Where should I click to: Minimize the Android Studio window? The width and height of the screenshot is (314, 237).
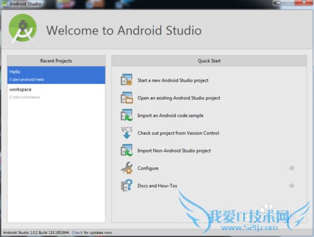pos(279,3)
